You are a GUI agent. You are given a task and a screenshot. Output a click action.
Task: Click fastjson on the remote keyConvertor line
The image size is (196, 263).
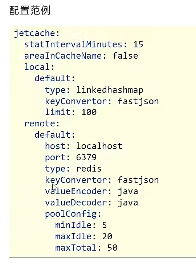138,180
